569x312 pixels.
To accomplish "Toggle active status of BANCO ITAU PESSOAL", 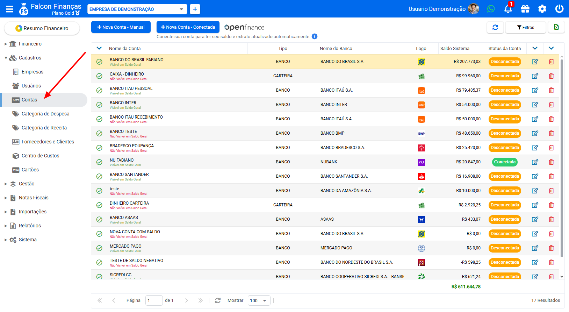I will pyautogui.click(x=99, y=90).
